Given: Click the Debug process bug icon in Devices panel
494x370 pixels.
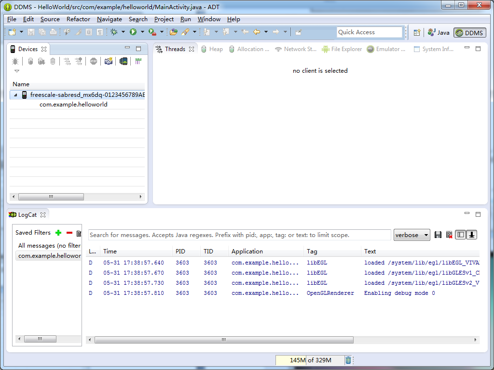Looking at the screenshot, I should (x=15, y=61).
